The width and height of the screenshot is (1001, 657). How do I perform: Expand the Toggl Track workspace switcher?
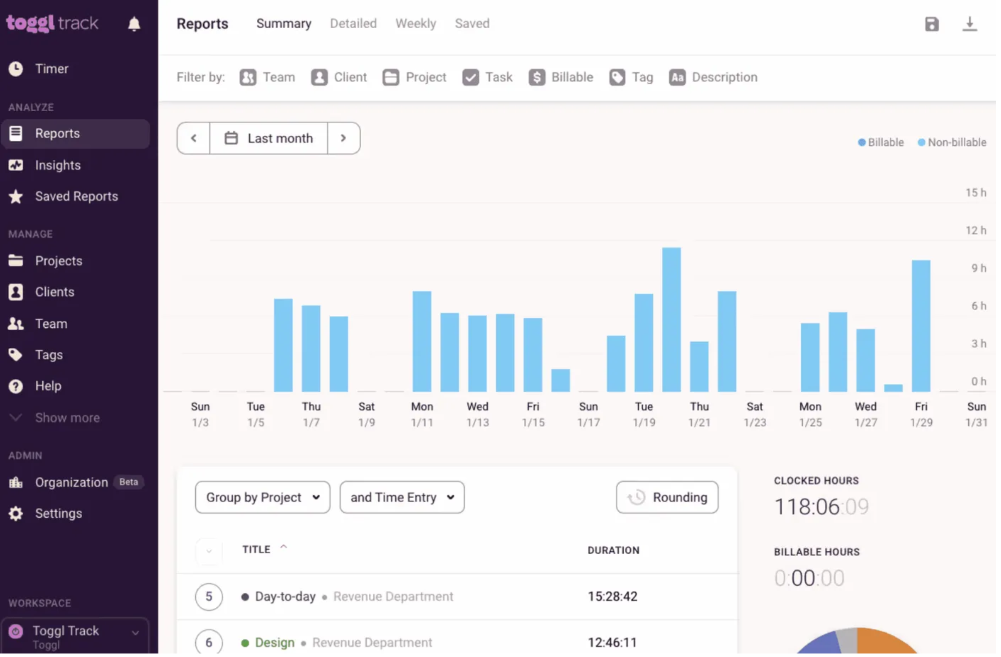pos(75,635)
